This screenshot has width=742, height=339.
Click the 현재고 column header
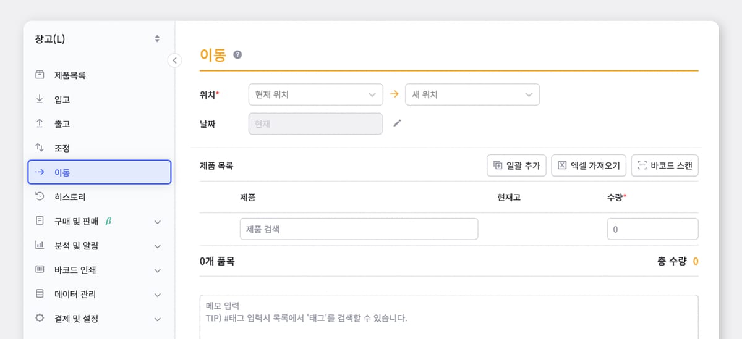point(508,197)
